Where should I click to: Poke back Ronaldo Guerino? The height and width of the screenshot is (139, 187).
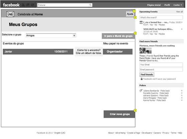[x=164, y=93]
